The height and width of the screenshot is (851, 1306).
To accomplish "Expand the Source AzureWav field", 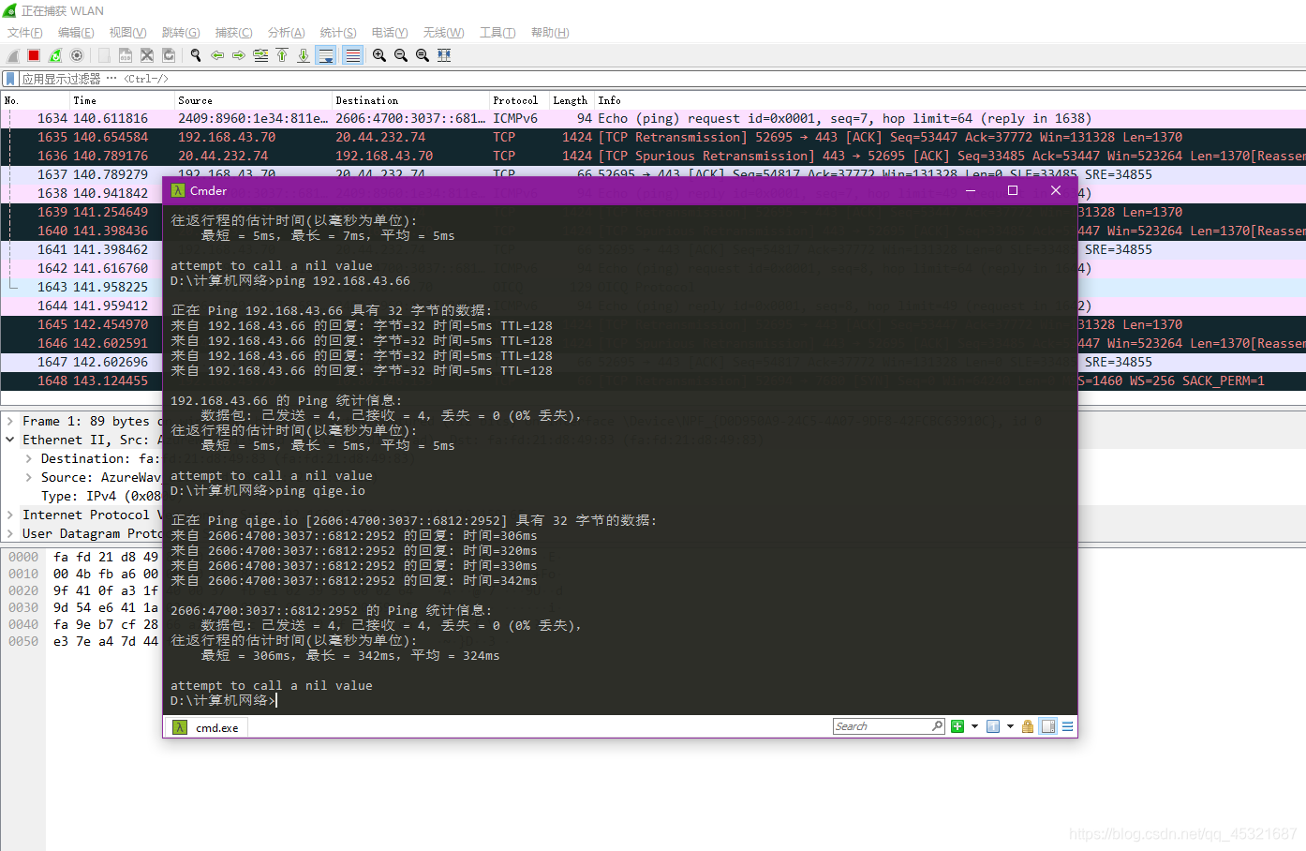I will pyautogui.click(x=29, y=477).
